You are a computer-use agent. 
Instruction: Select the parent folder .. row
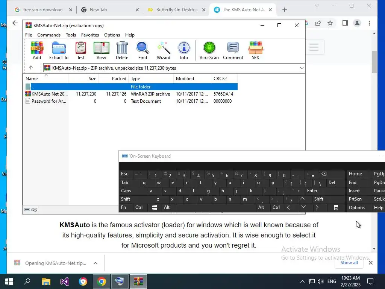(130, 87)
